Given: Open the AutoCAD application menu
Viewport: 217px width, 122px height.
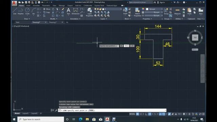Looking at the screenshot, I should [x=14, y=3].
